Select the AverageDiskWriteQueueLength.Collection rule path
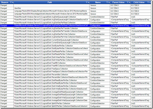The height and width of the screenshot is (109, 153). click(x=52, y=98)
